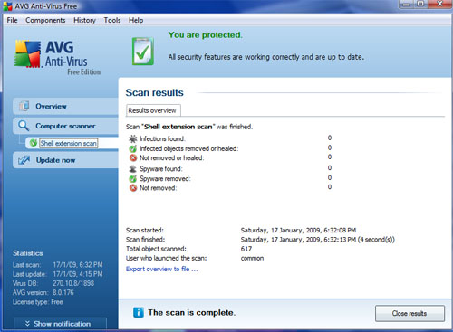Click Export overview to file link

pos(162,269)
